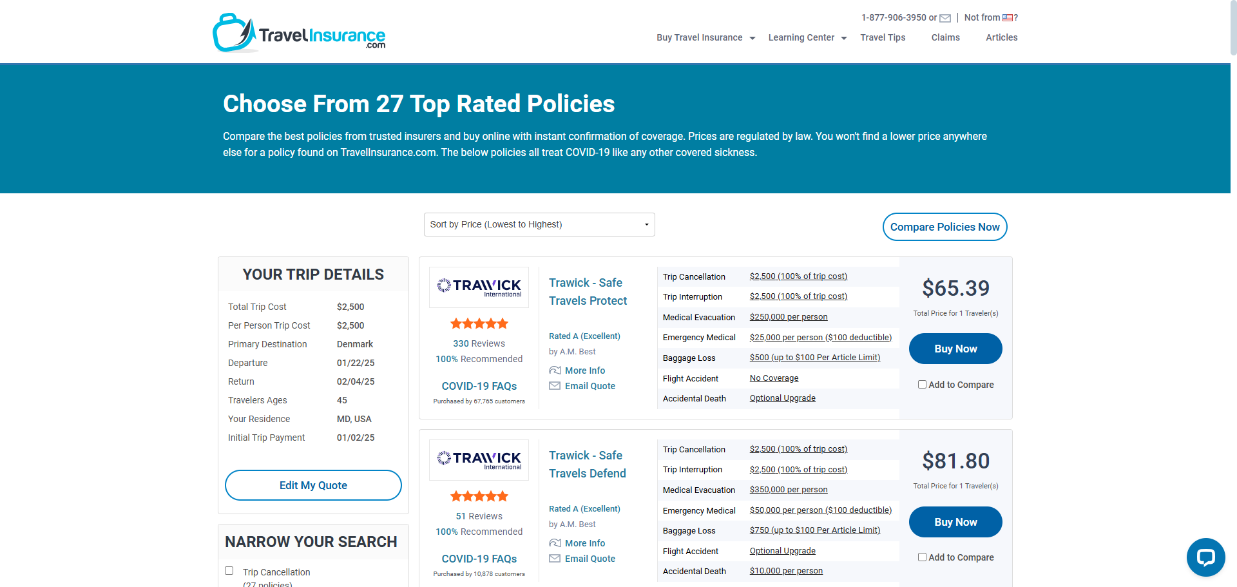
Task: Open the Trawick - Safe Travels Protect title link
Action: tap(588, 292)
